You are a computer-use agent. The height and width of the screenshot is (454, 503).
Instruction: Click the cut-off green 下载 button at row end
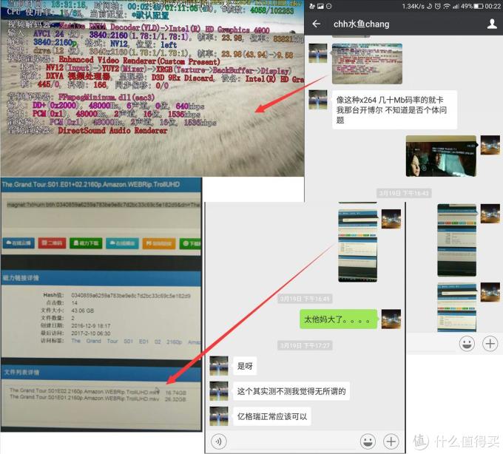click(191, 243)
